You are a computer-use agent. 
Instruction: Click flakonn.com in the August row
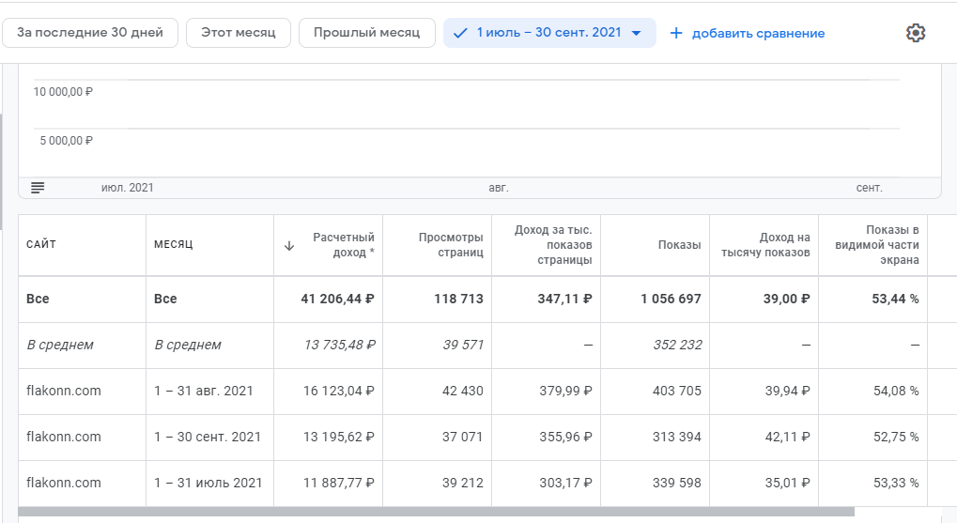click(x=64, y=392)
